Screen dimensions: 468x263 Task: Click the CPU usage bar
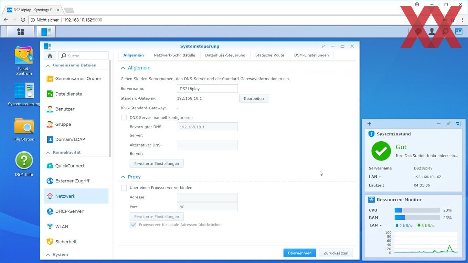coord(417,210)
